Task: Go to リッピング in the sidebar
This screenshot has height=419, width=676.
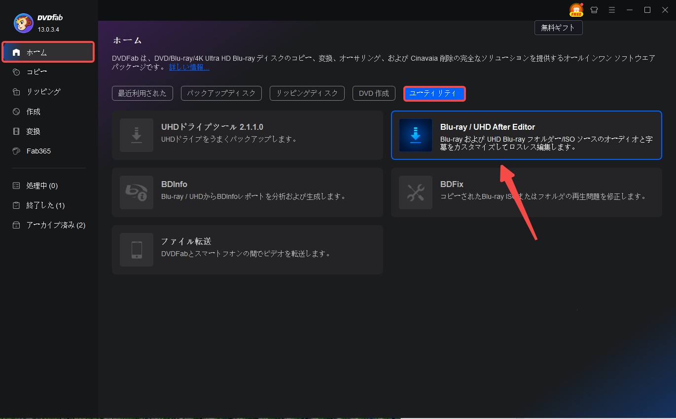Action: pos(43,92)
